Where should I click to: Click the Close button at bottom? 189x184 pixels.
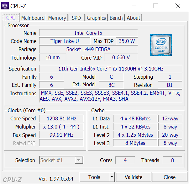point(170,177)
